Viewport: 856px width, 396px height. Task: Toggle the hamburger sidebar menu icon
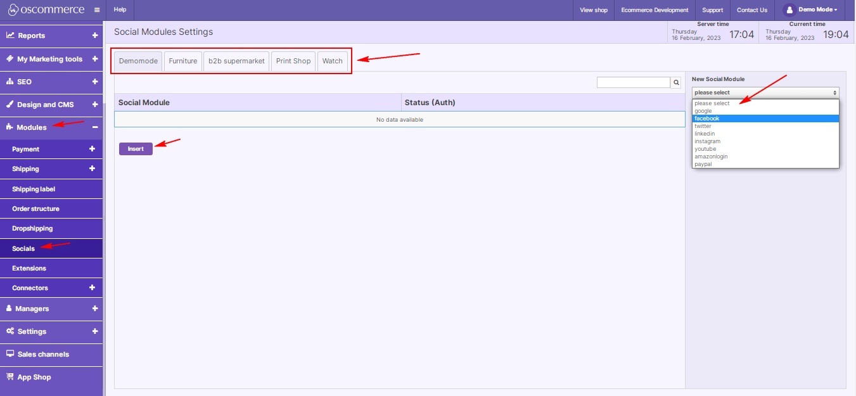[x=96, y=10]
